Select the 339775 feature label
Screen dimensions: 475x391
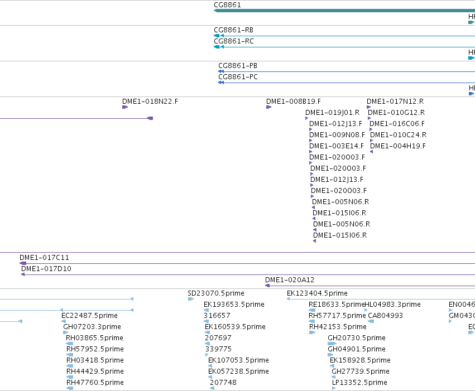[x=218, y=349]
